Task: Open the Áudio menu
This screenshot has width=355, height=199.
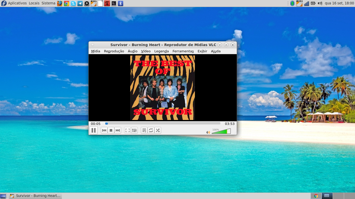Action: (133, 51)
